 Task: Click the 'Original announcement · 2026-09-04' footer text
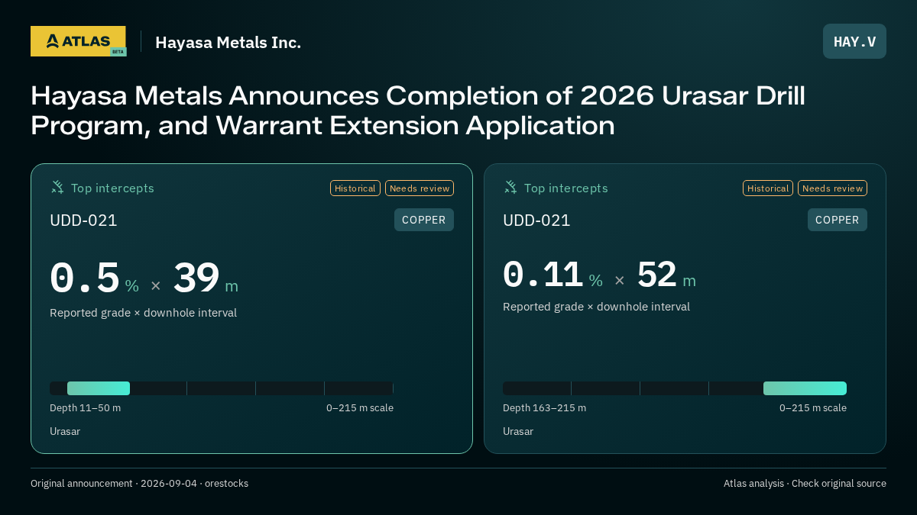tap(139, 484)
